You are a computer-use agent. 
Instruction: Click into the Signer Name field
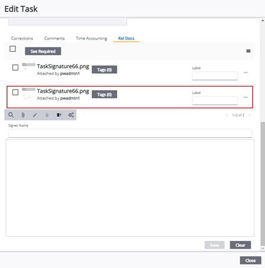(x=130, y=133)
